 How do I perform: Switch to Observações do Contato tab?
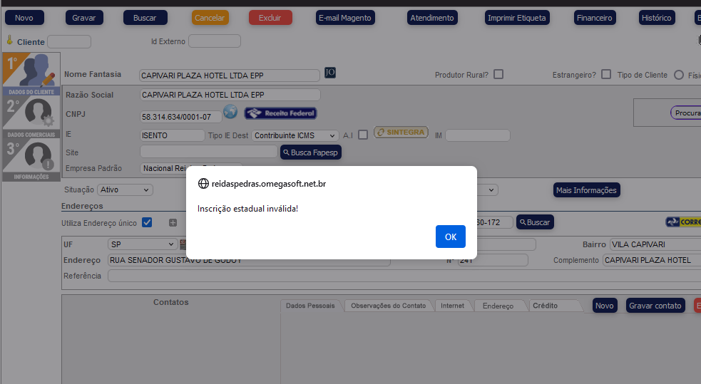click(388, 306)
